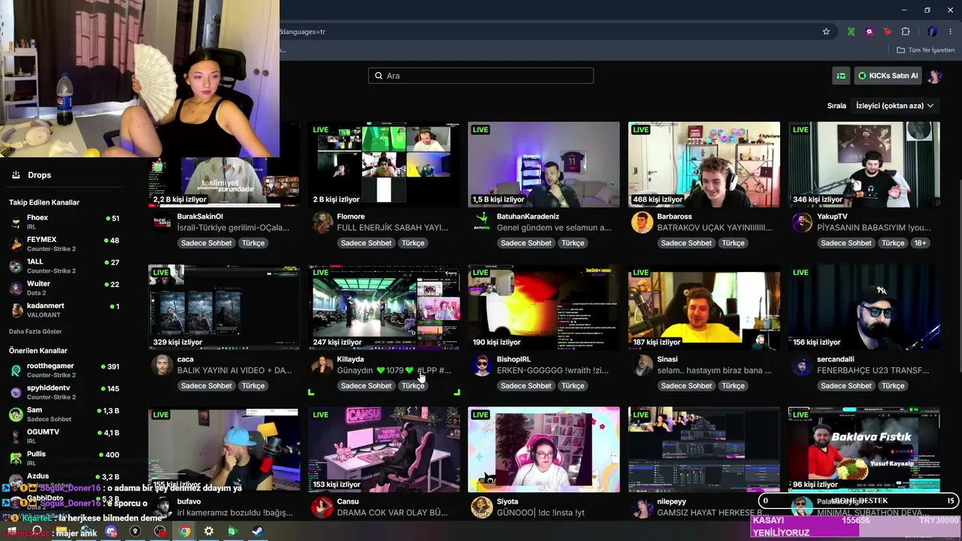Open 1ALL in followed channels
The image size is (962, 541).
65,266
